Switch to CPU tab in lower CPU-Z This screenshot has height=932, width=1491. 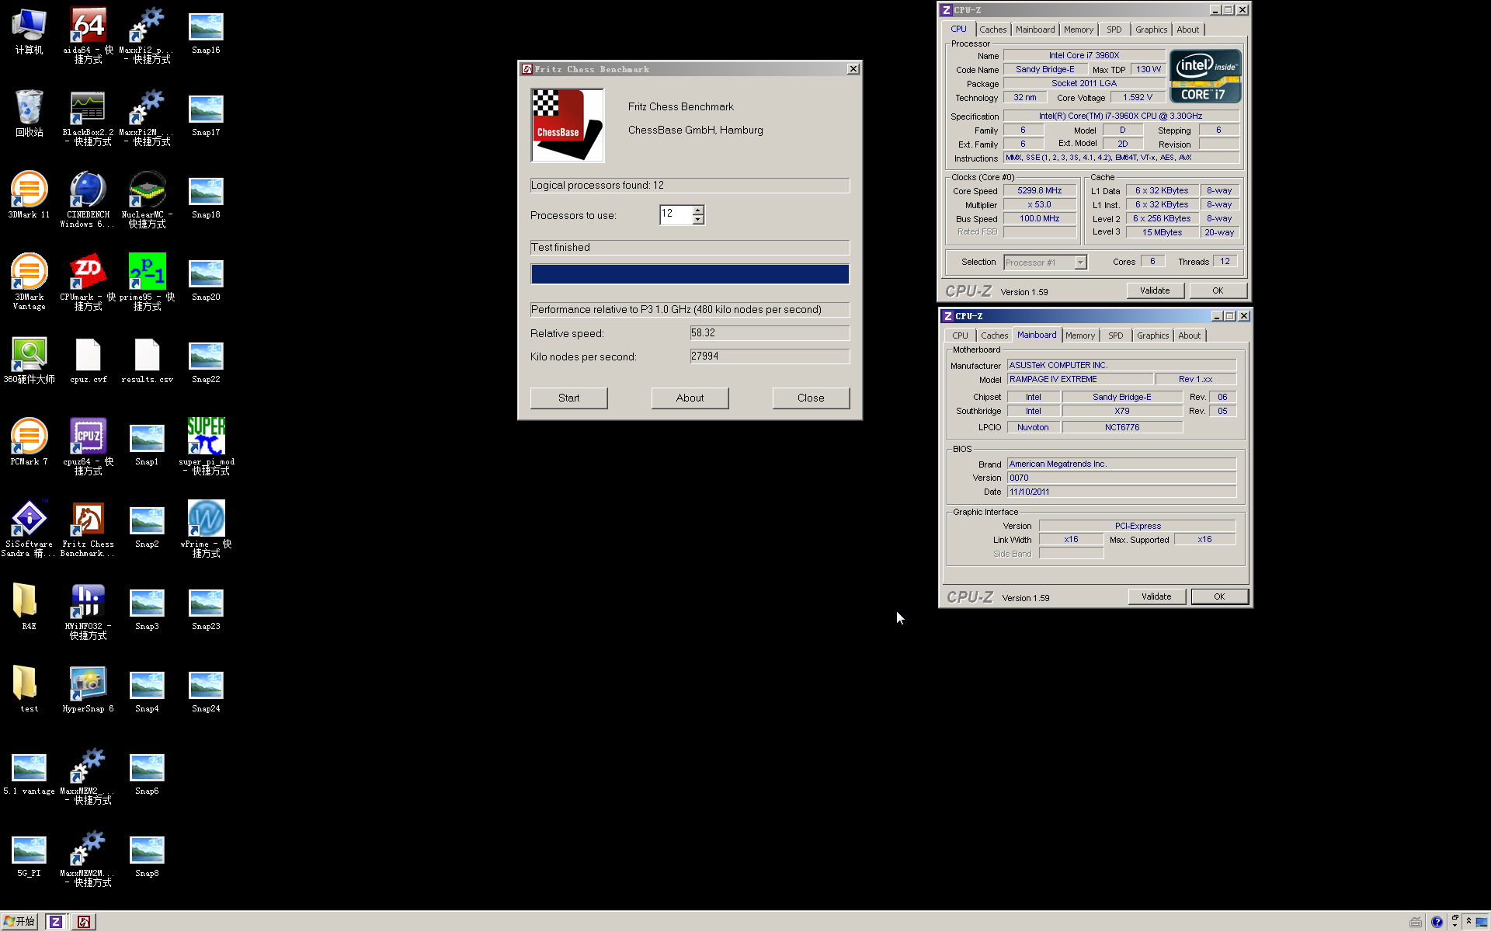click(961, 336)
